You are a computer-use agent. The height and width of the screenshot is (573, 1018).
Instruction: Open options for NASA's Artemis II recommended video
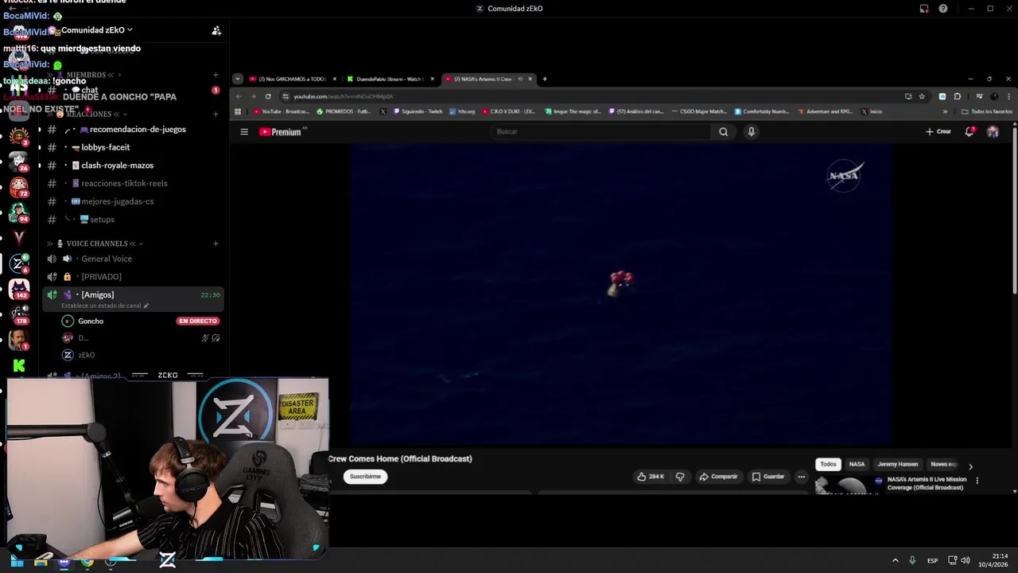click(977, 481)
